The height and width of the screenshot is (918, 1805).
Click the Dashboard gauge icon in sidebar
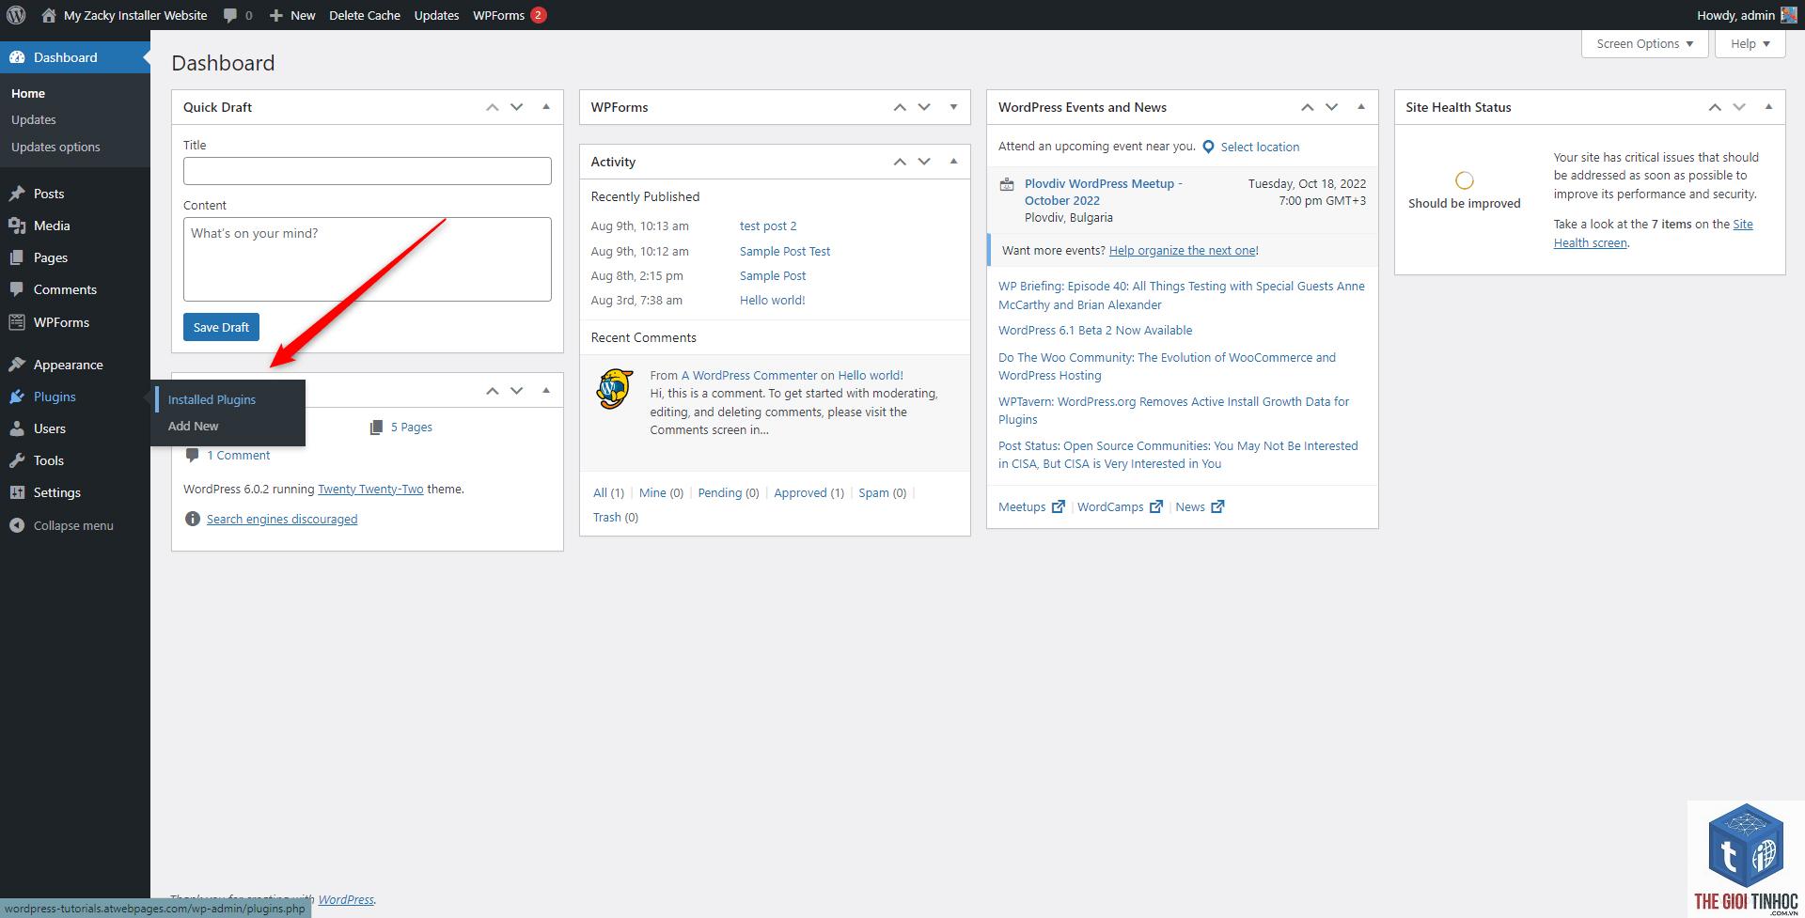[x=17, y=57]
